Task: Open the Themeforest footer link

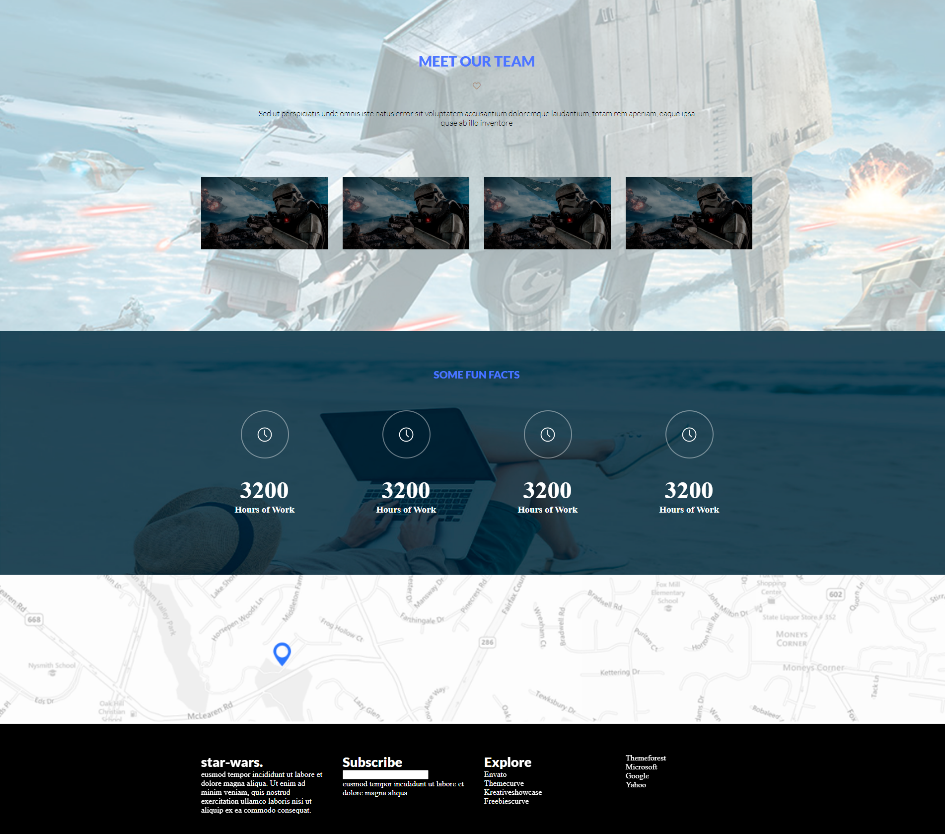Action: pyautogui.click(x=646, y=758)
